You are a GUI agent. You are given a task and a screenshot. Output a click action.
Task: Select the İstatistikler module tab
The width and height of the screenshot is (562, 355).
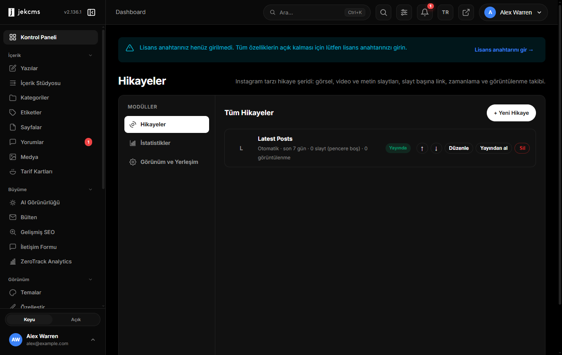(167, 143)
